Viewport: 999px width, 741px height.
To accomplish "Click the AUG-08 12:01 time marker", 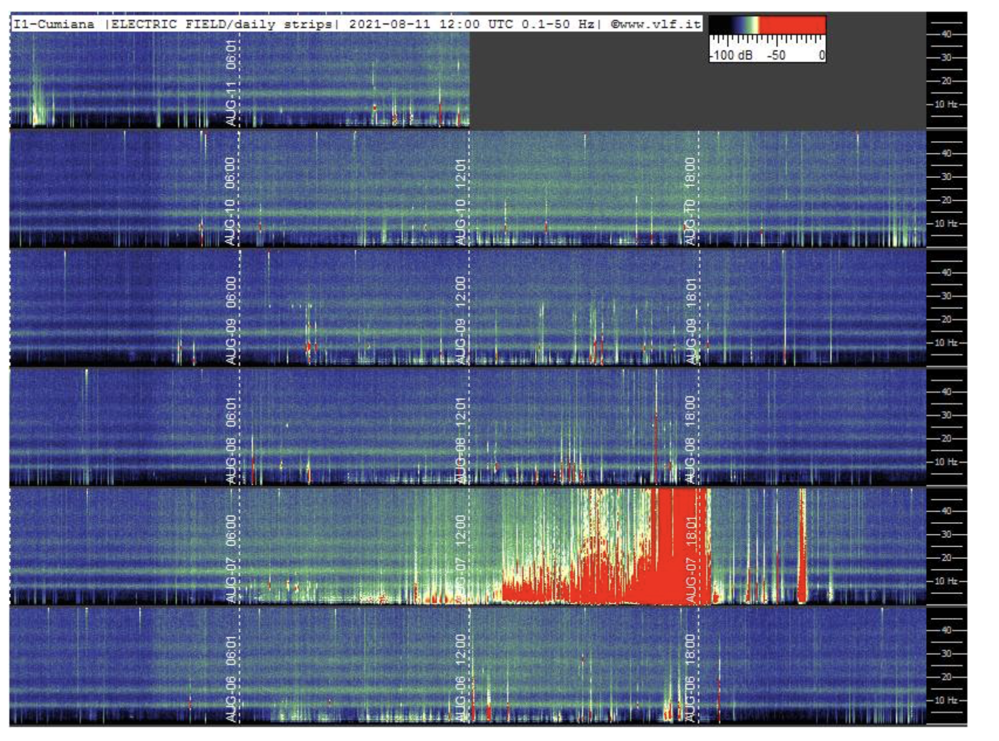I will (x=461, y=440).
